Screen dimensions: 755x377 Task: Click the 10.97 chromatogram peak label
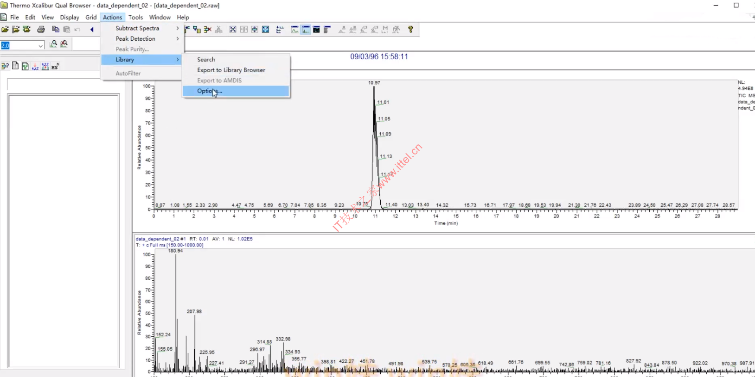pos(374,83)
